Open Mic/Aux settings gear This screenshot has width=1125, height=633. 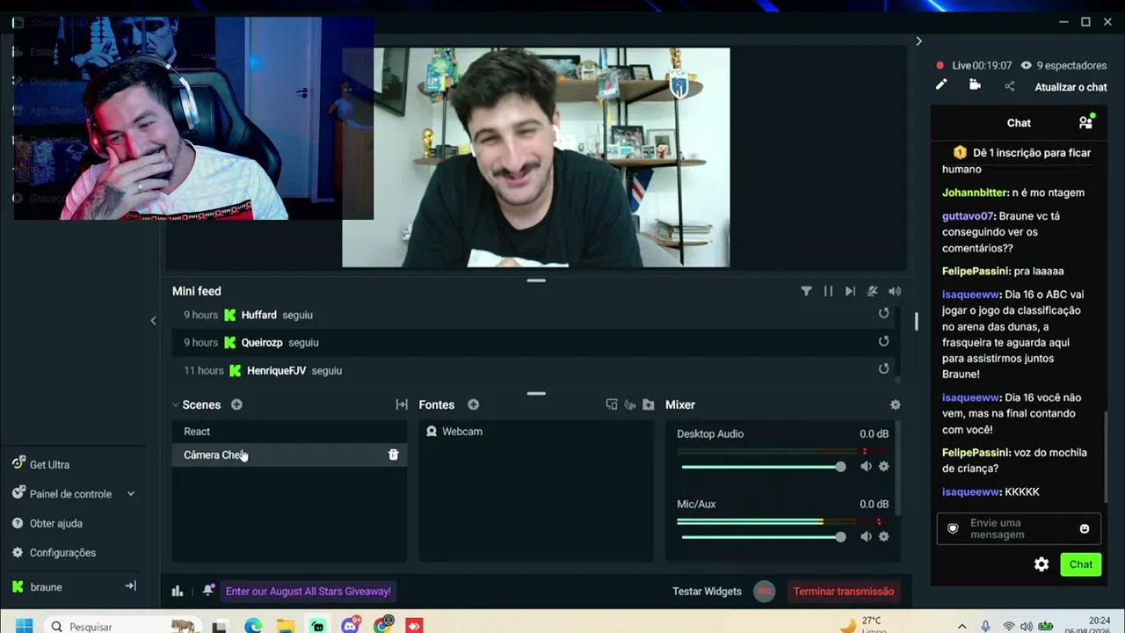[x=883, y=536]
